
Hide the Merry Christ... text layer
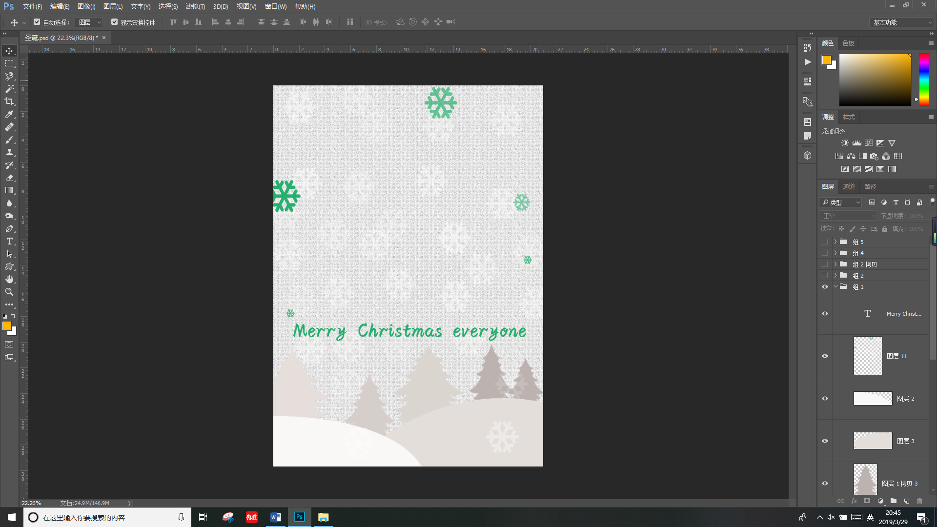click(825, 314)
